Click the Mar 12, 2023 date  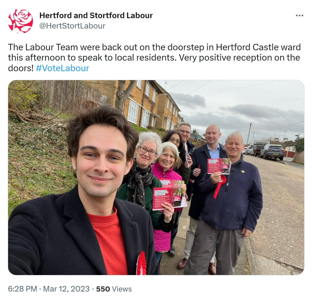tap(66, 289)
